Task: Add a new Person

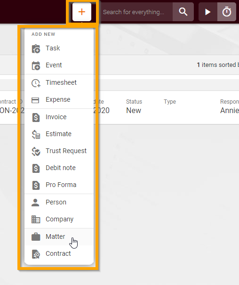Action: [x=59, y=202]
